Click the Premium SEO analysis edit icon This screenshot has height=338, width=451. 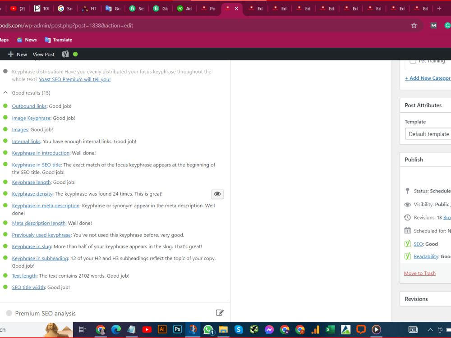[x=220, y=313]
